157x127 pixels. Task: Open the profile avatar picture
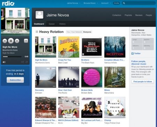[39, 15]
